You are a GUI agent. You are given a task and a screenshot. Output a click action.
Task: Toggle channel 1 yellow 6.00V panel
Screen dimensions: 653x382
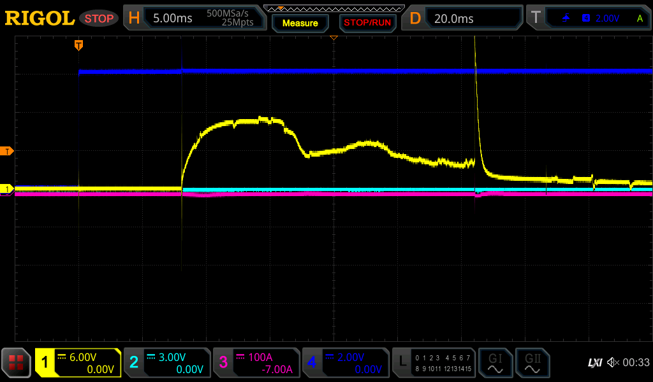pos(78,363)
